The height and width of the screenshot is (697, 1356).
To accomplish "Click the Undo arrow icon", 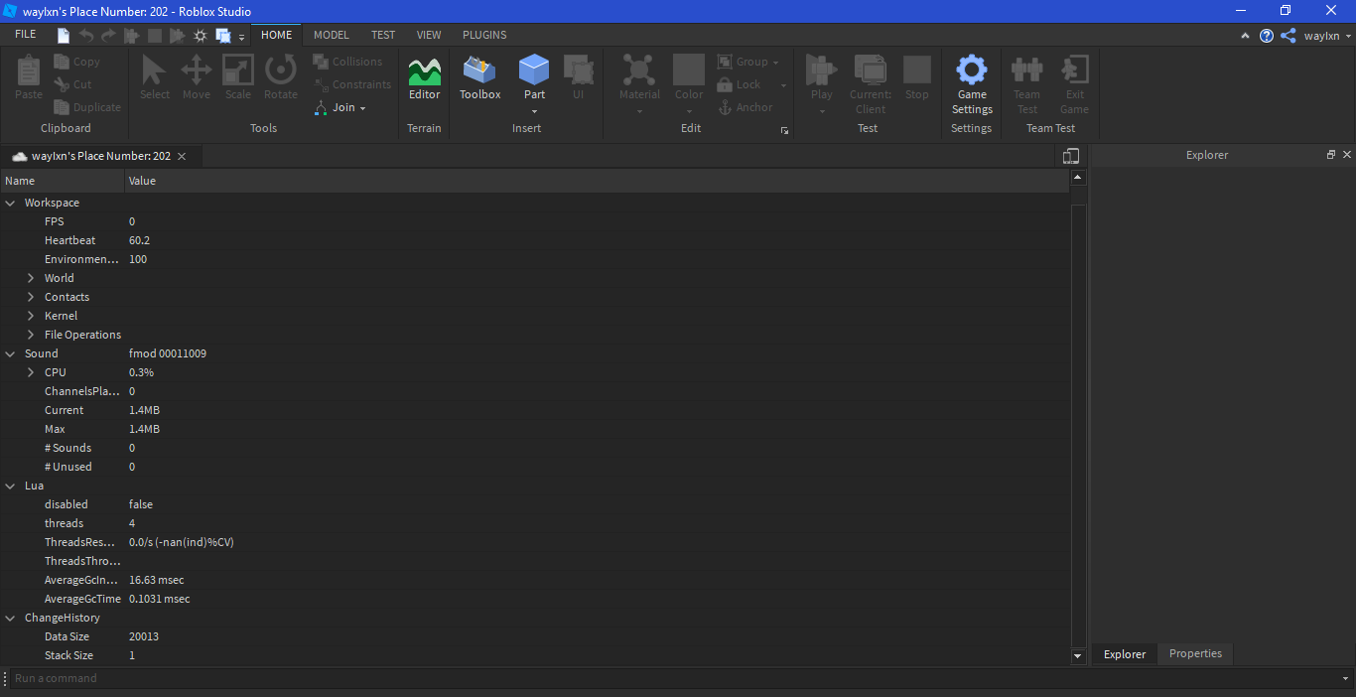I will point(86,36).
